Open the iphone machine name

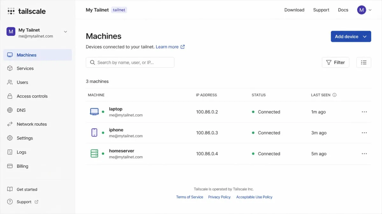(x=116, y=130)
